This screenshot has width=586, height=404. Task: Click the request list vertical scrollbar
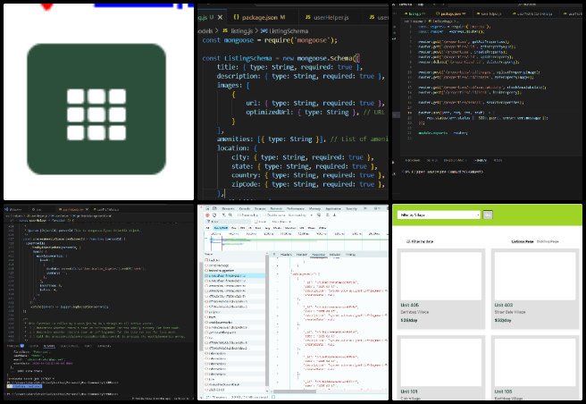(267, 322)
